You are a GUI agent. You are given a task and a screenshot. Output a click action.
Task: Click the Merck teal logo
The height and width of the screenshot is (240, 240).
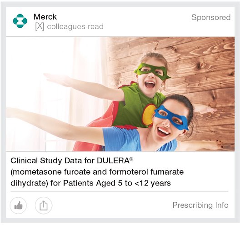click(x=20, y=21)
